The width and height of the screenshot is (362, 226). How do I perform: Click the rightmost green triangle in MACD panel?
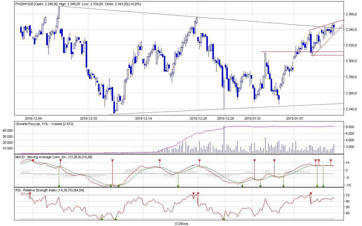pos(323,186)
